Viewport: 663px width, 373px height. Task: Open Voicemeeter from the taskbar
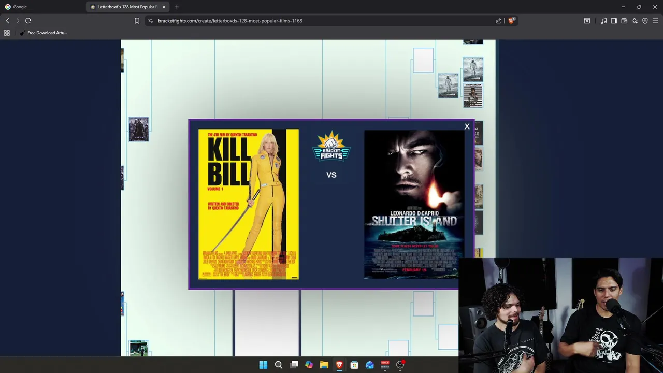[x=385, y=365]
